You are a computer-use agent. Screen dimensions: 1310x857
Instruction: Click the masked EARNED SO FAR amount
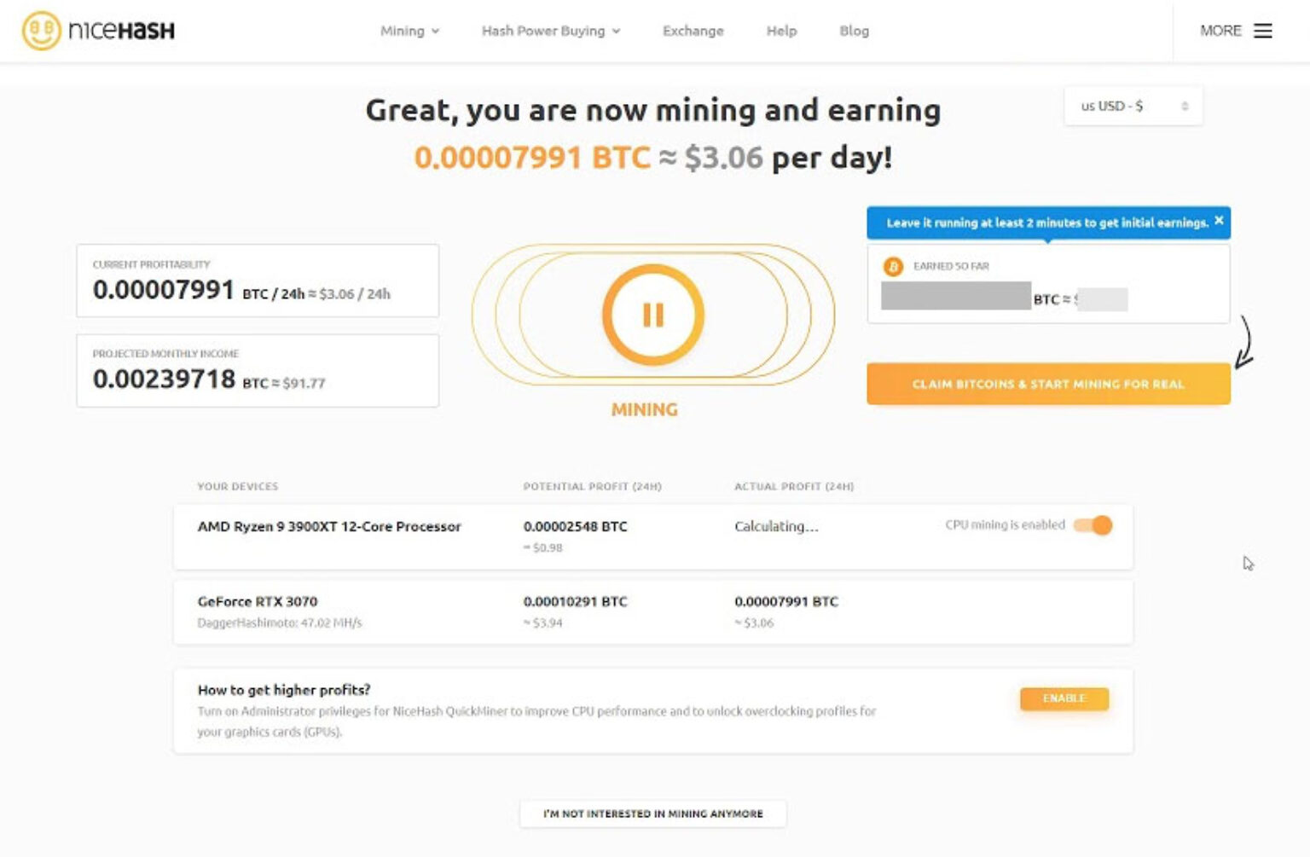[x=955, y=299]
